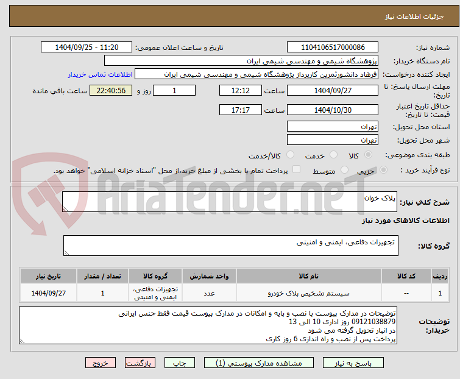Click the کد کالا column header

tap(406, 276)
